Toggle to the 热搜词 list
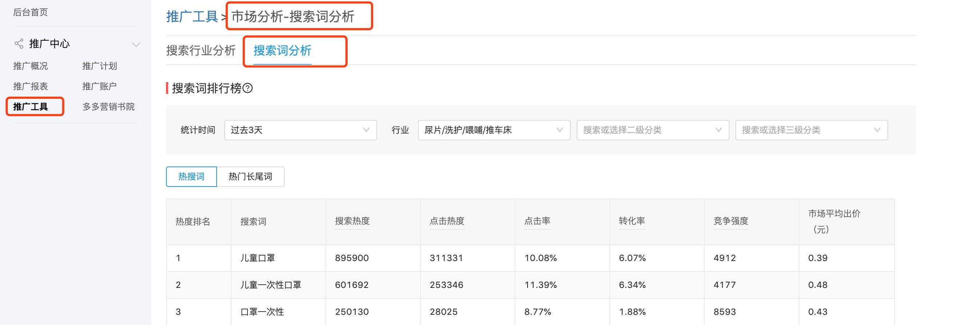 [x=191, y=177]
